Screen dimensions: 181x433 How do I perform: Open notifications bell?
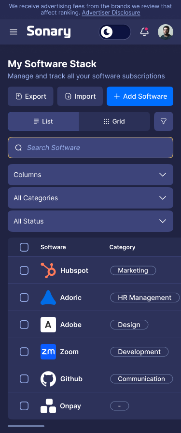(x=144, y=32)
